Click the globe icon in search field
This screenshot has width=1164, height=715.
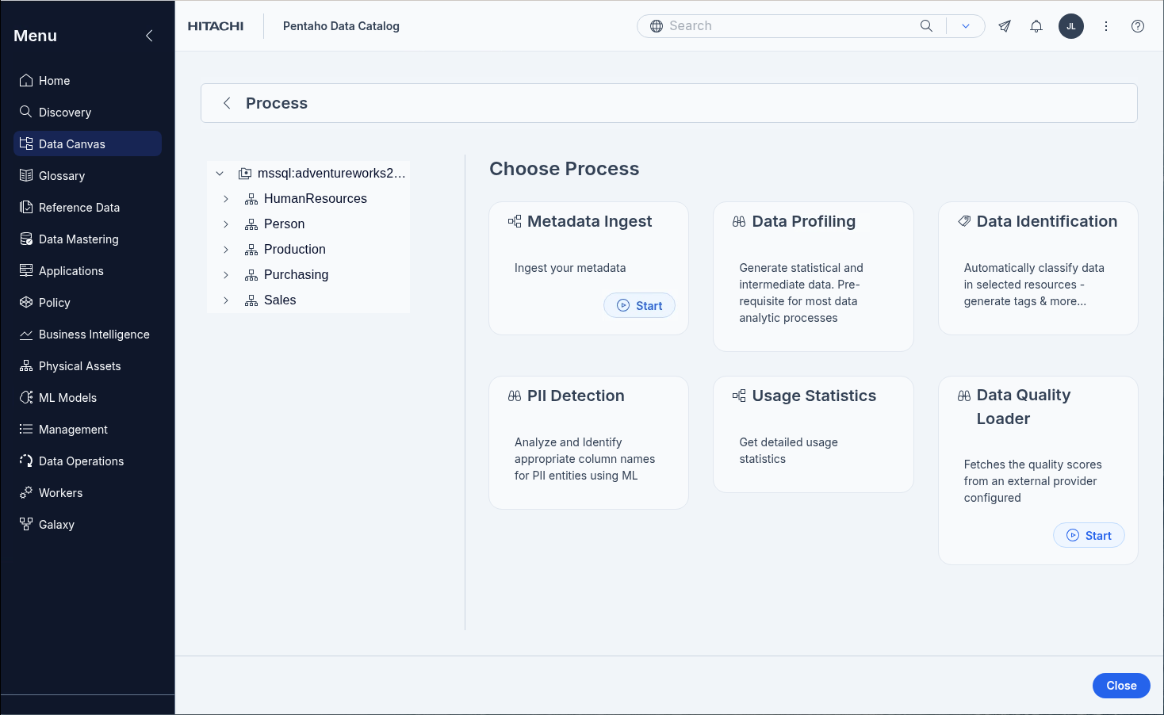657,26
